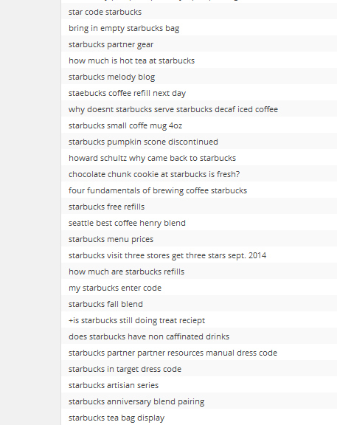This screenshot has width=337, height=425.
Task: Select 'howard schultz why came back to starbucks'
Action: click(x=152, y=159)
